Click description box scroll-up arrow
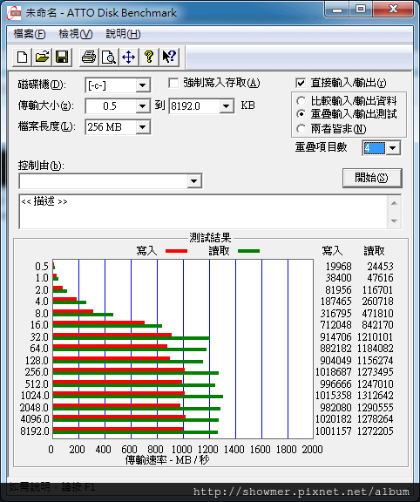 tap(395, 203)
